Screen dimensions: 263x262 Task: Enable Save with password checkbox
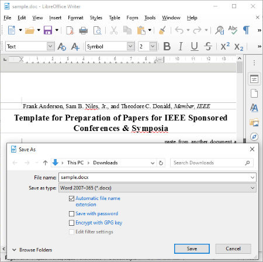(x=71, y=213)
